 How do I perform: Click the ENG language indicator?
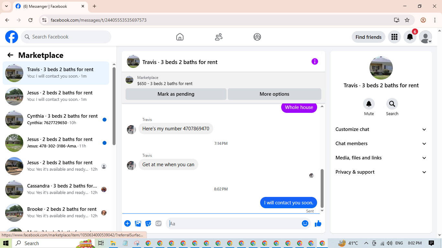click(x=399, y=243)
